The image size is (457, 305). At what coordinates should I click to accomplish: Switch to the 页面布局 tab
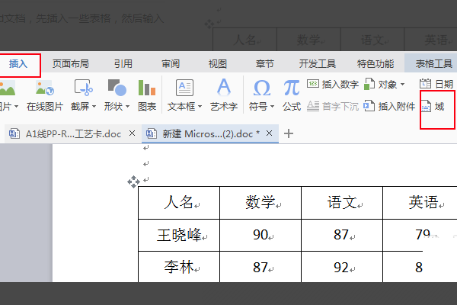click(x=71, y=63)
